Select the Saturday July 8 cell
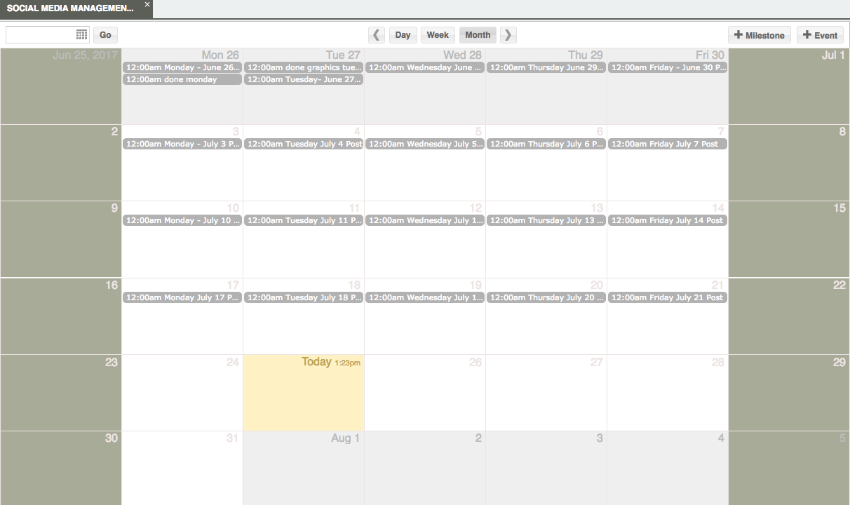The height and width of the screenshot is (505, 850). pos(789,163)
